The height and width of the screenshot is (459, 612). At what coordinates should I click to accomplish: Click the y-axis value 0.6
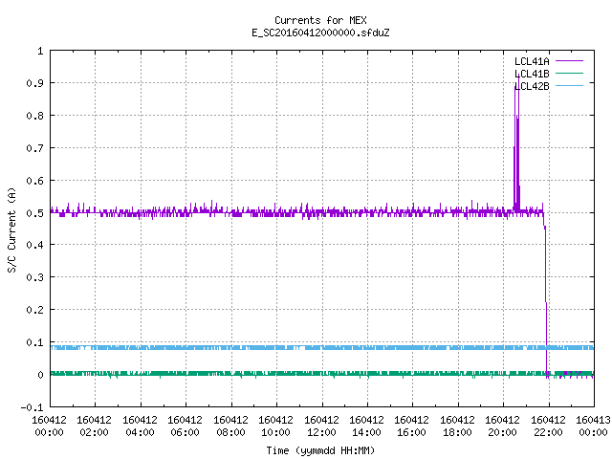coord(34,181)
